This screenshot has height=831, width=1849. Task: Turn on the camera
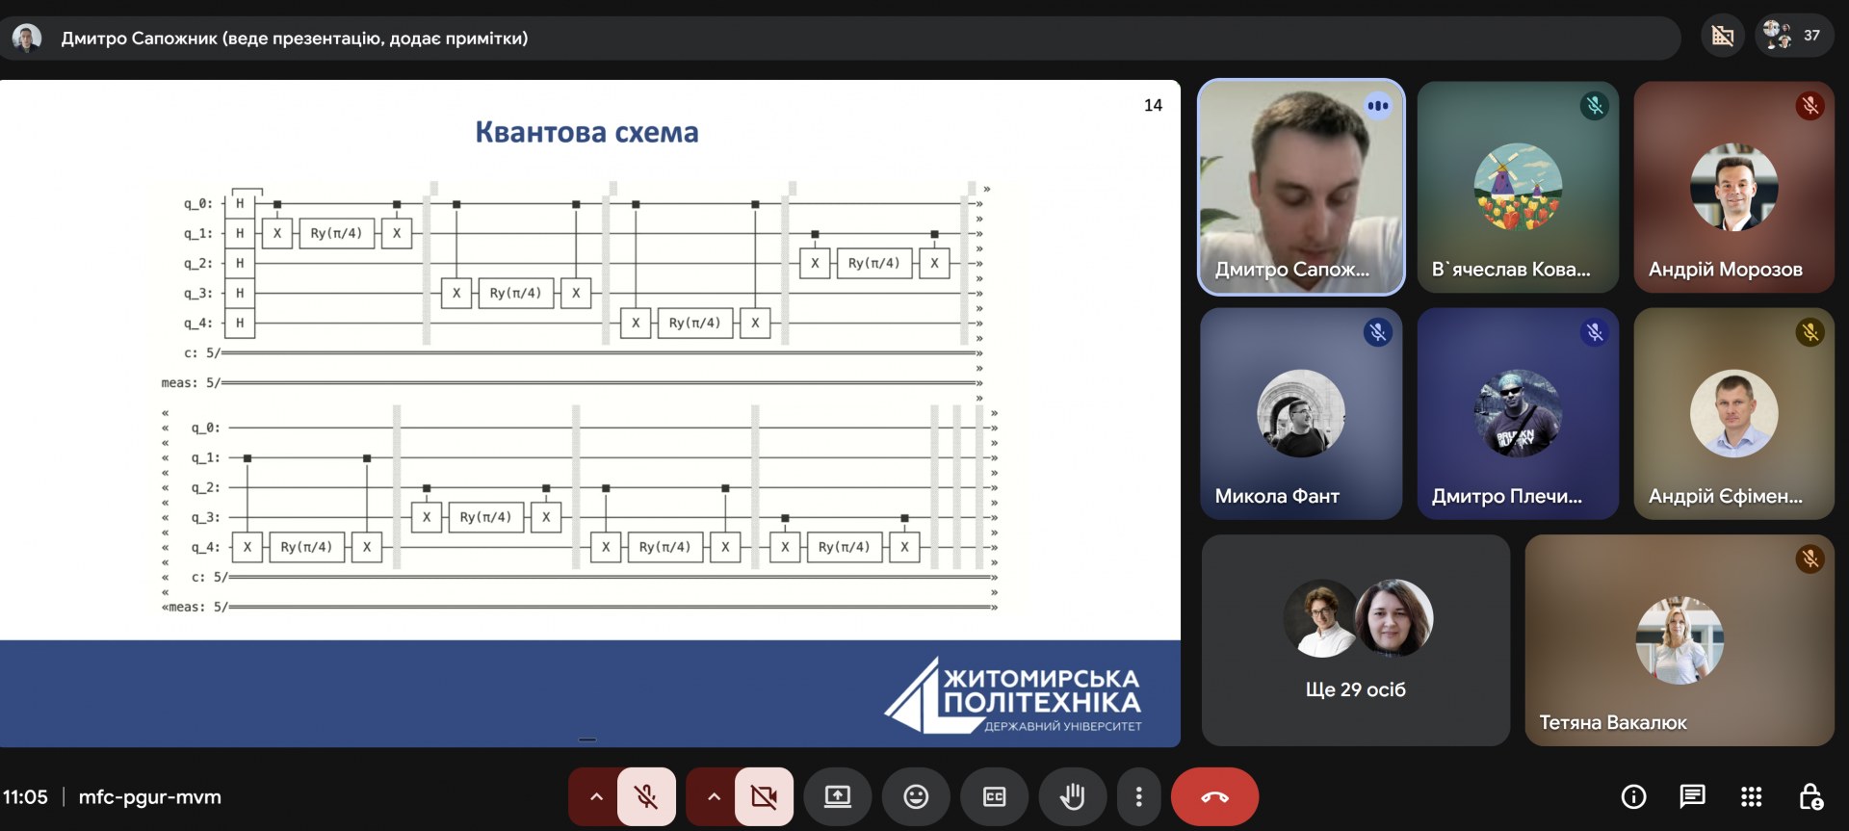(764, 796)
